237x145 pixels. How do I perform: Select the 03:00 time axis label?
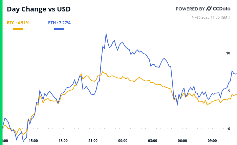[153, 141]
